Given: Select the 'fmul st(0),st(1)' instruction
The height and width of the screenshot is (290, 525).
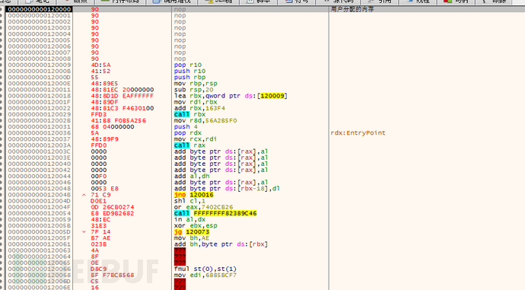Looking at the screenshot, I should coord(205,269).
